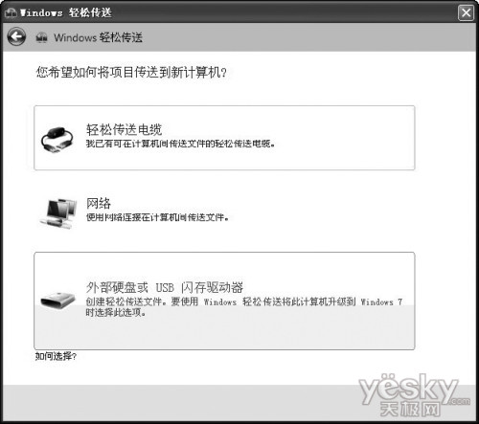
Task: Select the 网络 transfer option
Action: [99, 203]
